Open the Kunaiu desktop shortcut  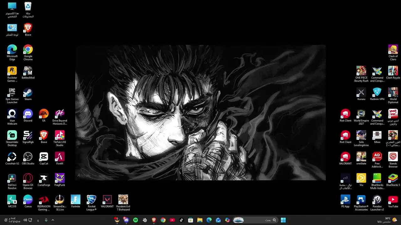[361, 94]
